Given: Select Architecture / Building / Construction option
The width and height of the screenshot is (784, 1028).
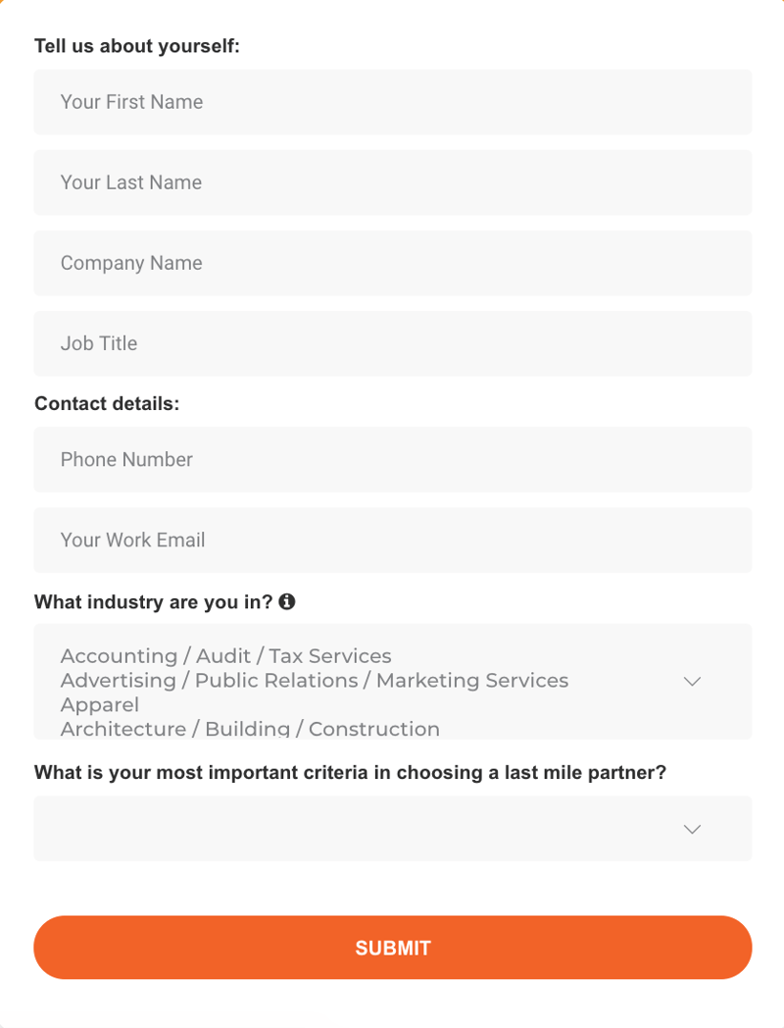Looking at the screenshot, I should click(249, 728).
